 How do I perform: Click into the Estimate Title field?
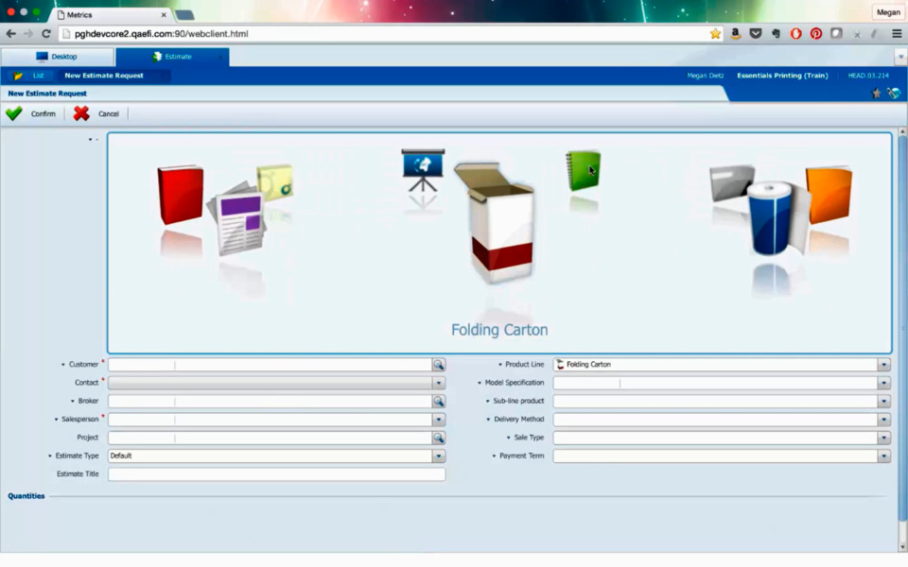[276, 474]
